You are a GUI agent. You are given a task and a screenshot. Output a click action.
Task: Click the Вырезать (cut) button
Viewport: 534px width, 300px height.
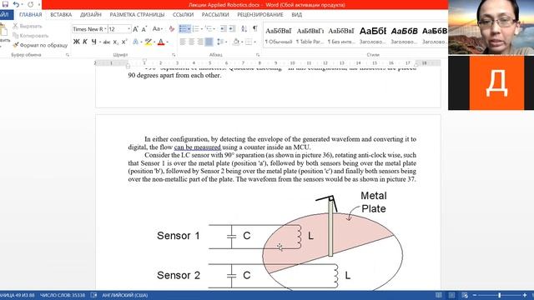pyautogui.click(x=28, y=26)
